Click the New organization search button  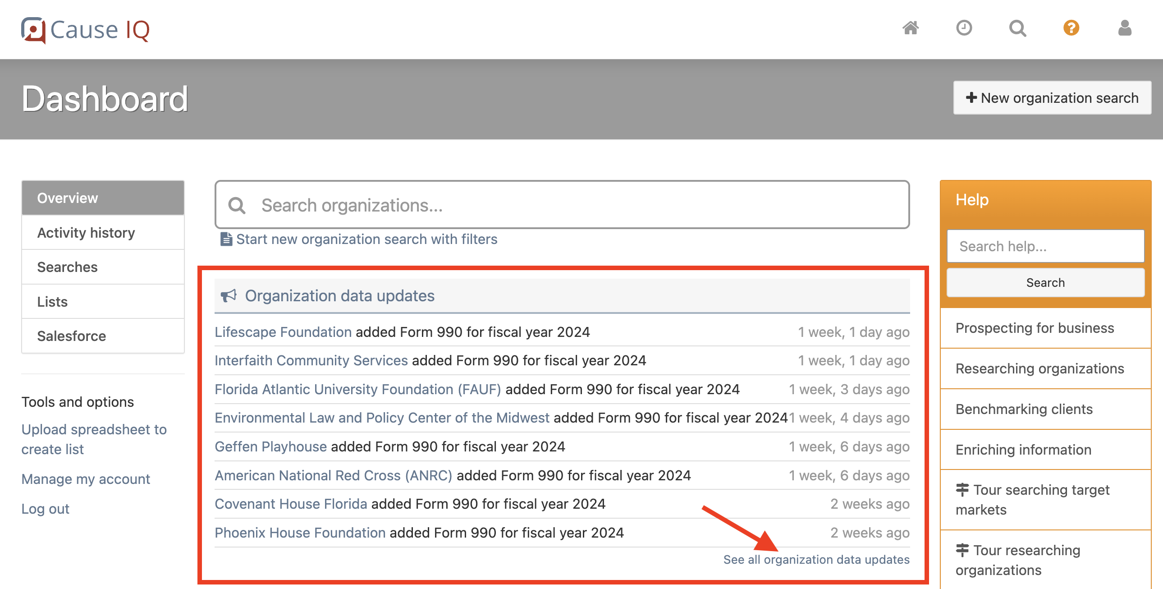[x=1053, y=97]
